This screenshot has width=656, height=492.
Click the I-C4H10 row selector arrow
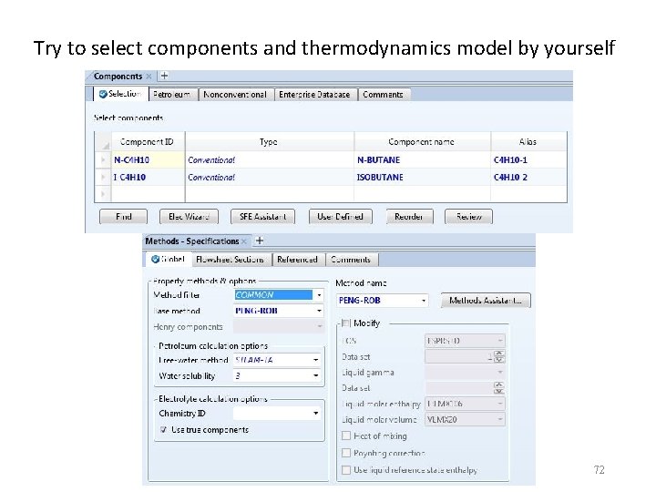click(x=103, y=177)
